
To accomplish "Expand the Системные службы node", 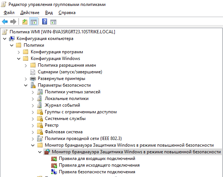I will point(33,119).
